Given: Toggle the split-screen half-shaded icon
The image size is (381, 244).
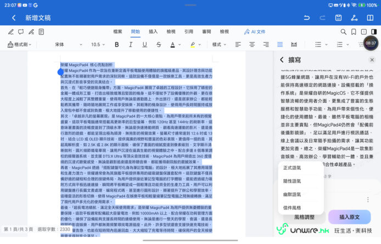Looking at the screenshot, I should [374, 32].
